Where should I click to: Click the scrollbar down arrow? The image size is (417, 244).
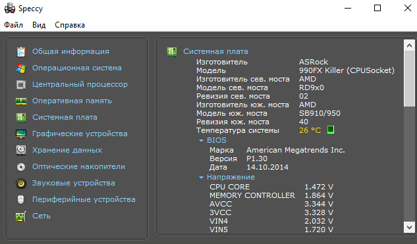pyautogui.click(x=409, y=228)
